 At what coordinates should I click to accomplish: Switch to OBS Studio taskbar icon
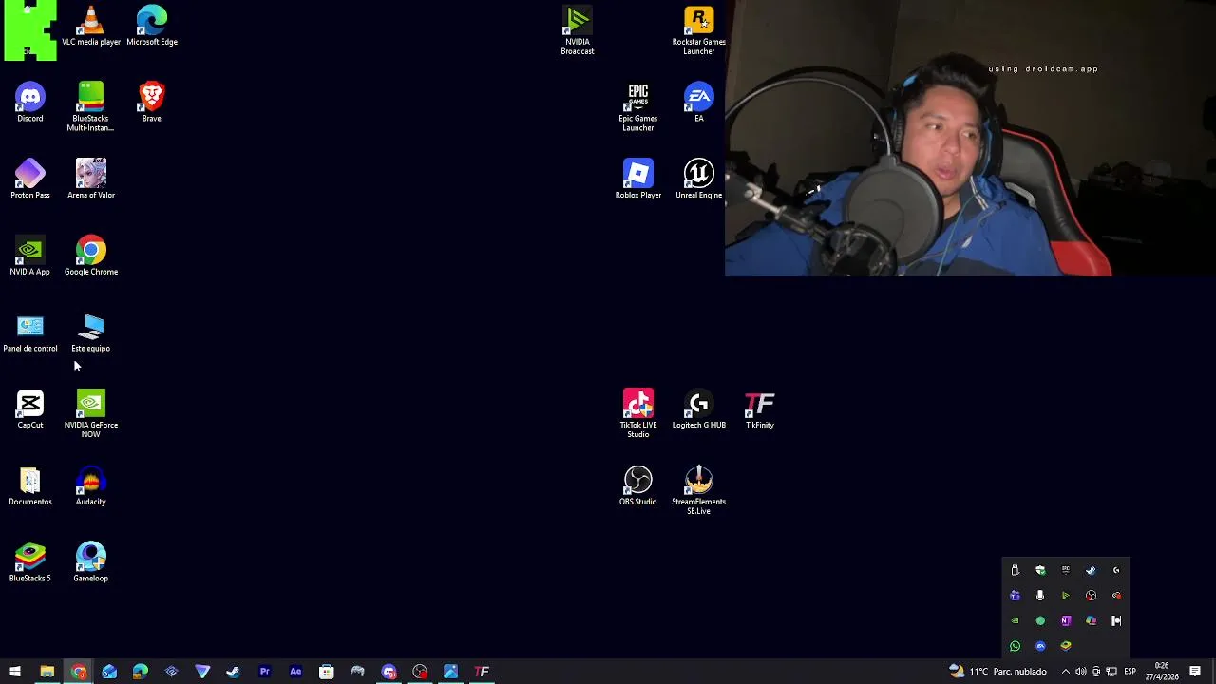click(420, 672)
